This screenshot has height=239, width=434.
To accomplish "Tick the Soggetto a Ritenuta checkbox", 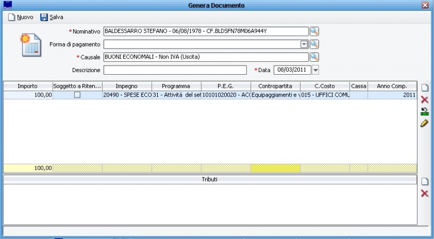I will [77, 95].
